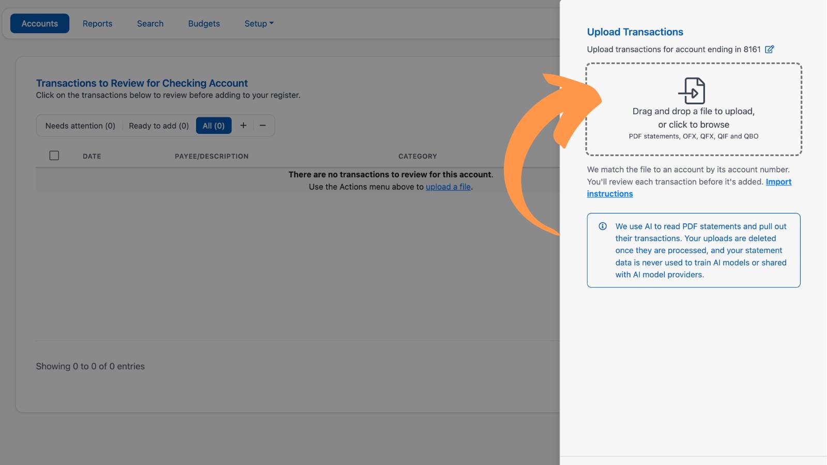The height and width of the screenshot is (465, 827).
Task: Open the Setup dropdown menu
Action: pos(259,23)
